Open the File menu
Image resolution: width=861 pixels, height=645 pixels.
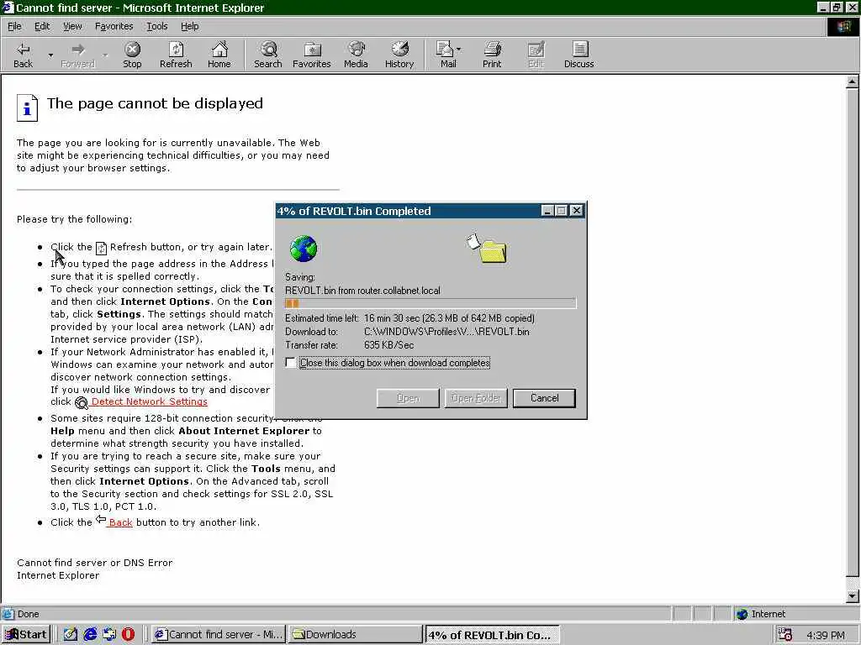coord(14,26)
